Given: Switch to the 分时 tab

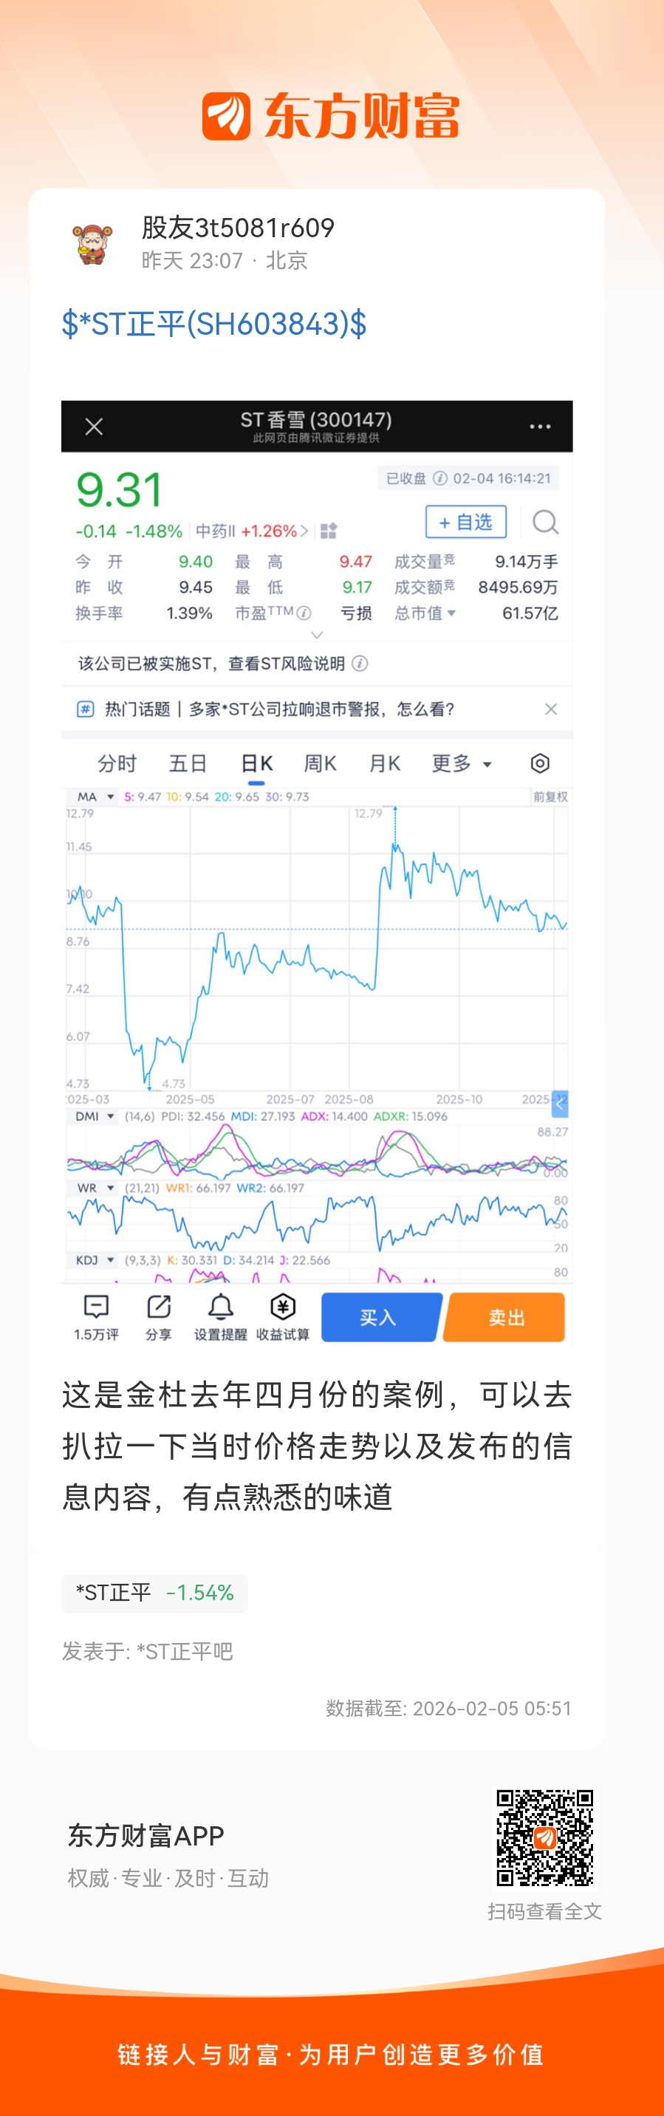Looking at the screenshot, I should point(117,764).
